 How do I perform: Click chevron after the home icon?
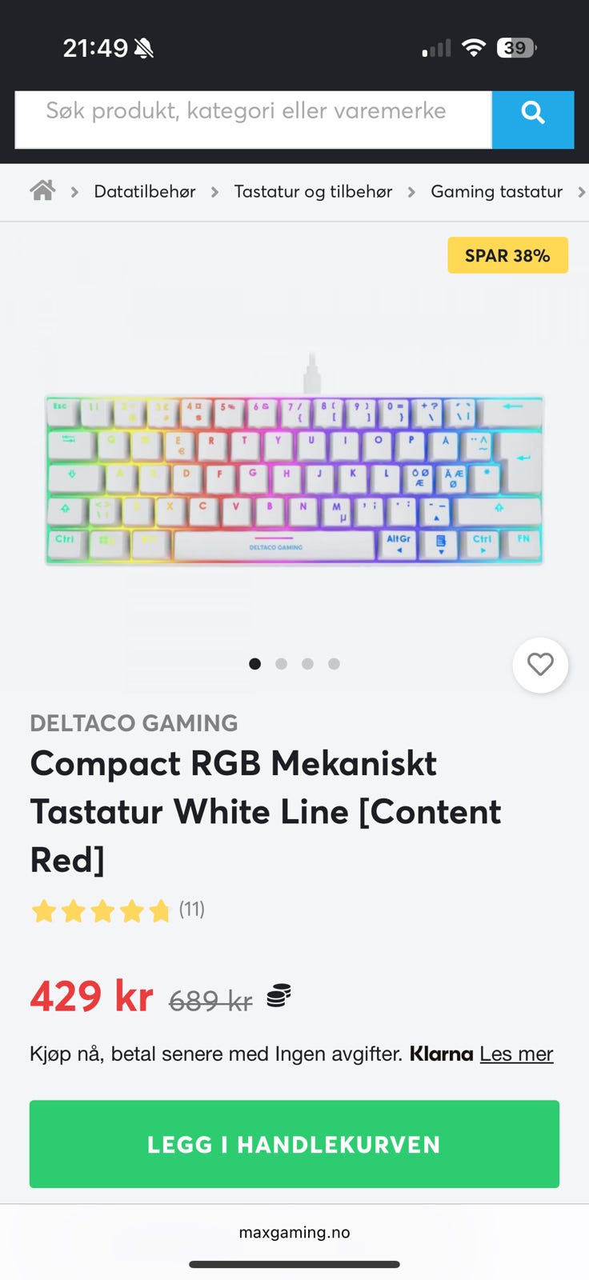74,192
